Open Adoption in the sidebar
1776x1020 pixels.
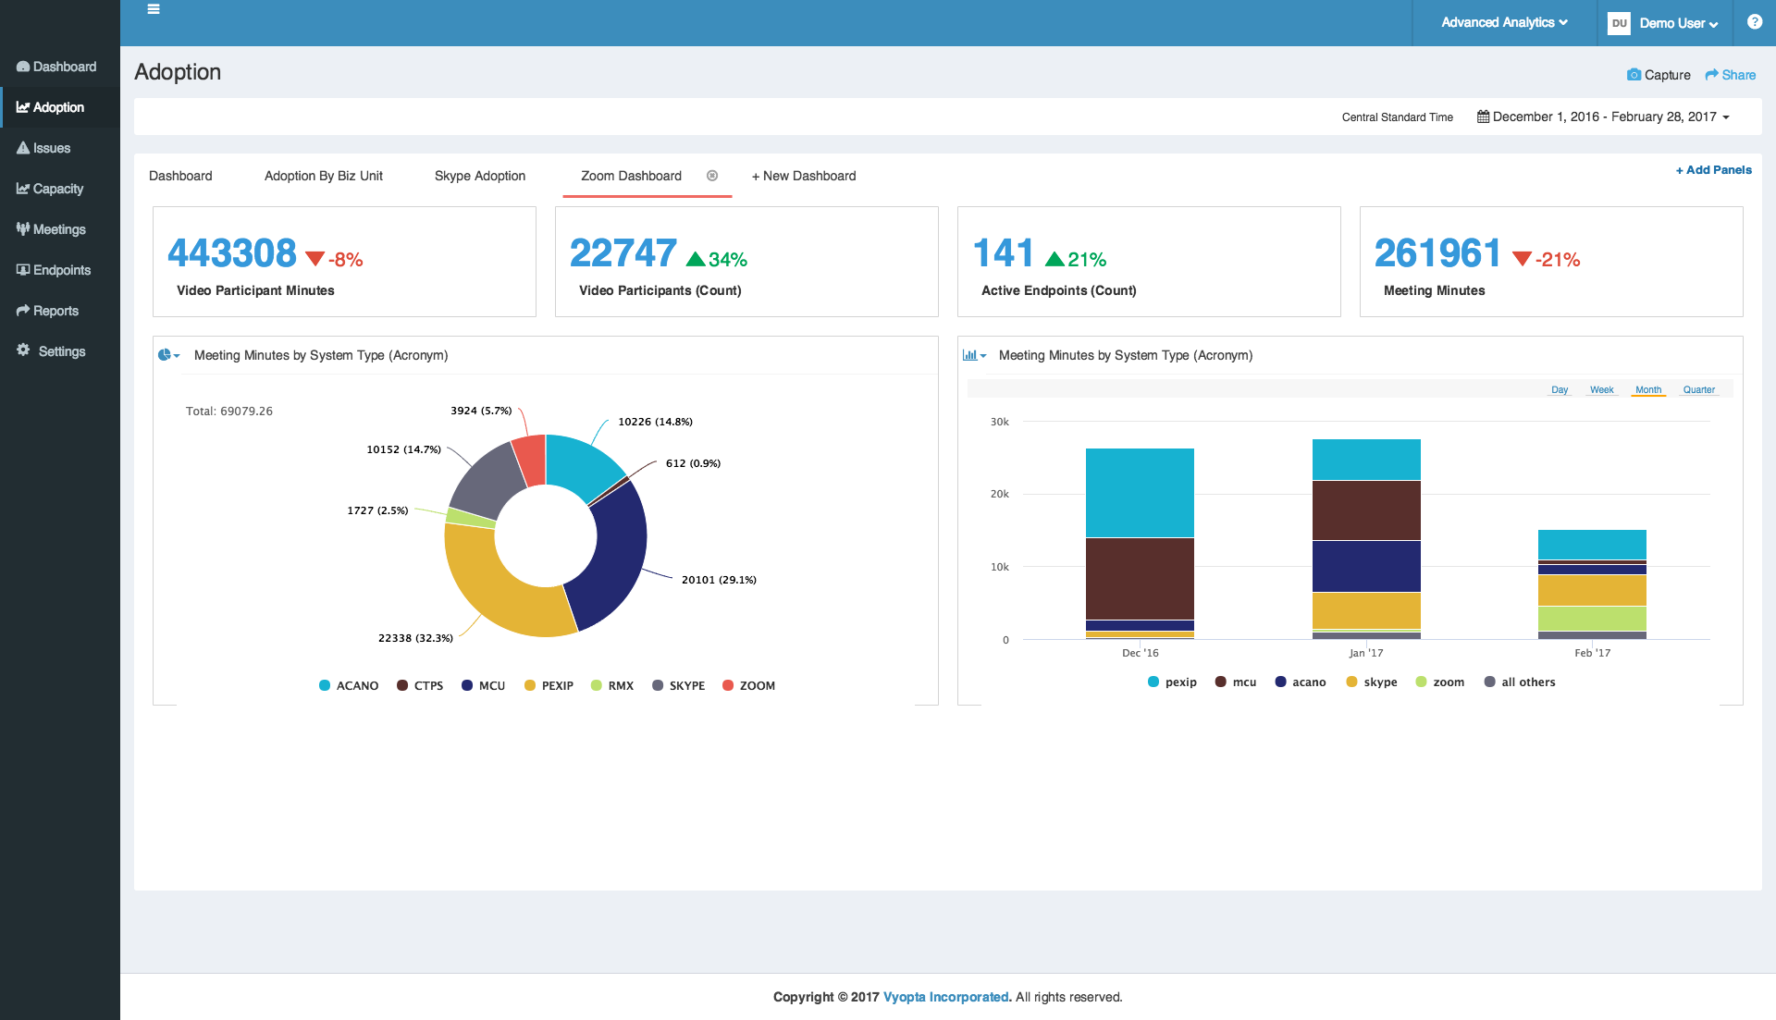pyautogui.click(x=59, y=107)
